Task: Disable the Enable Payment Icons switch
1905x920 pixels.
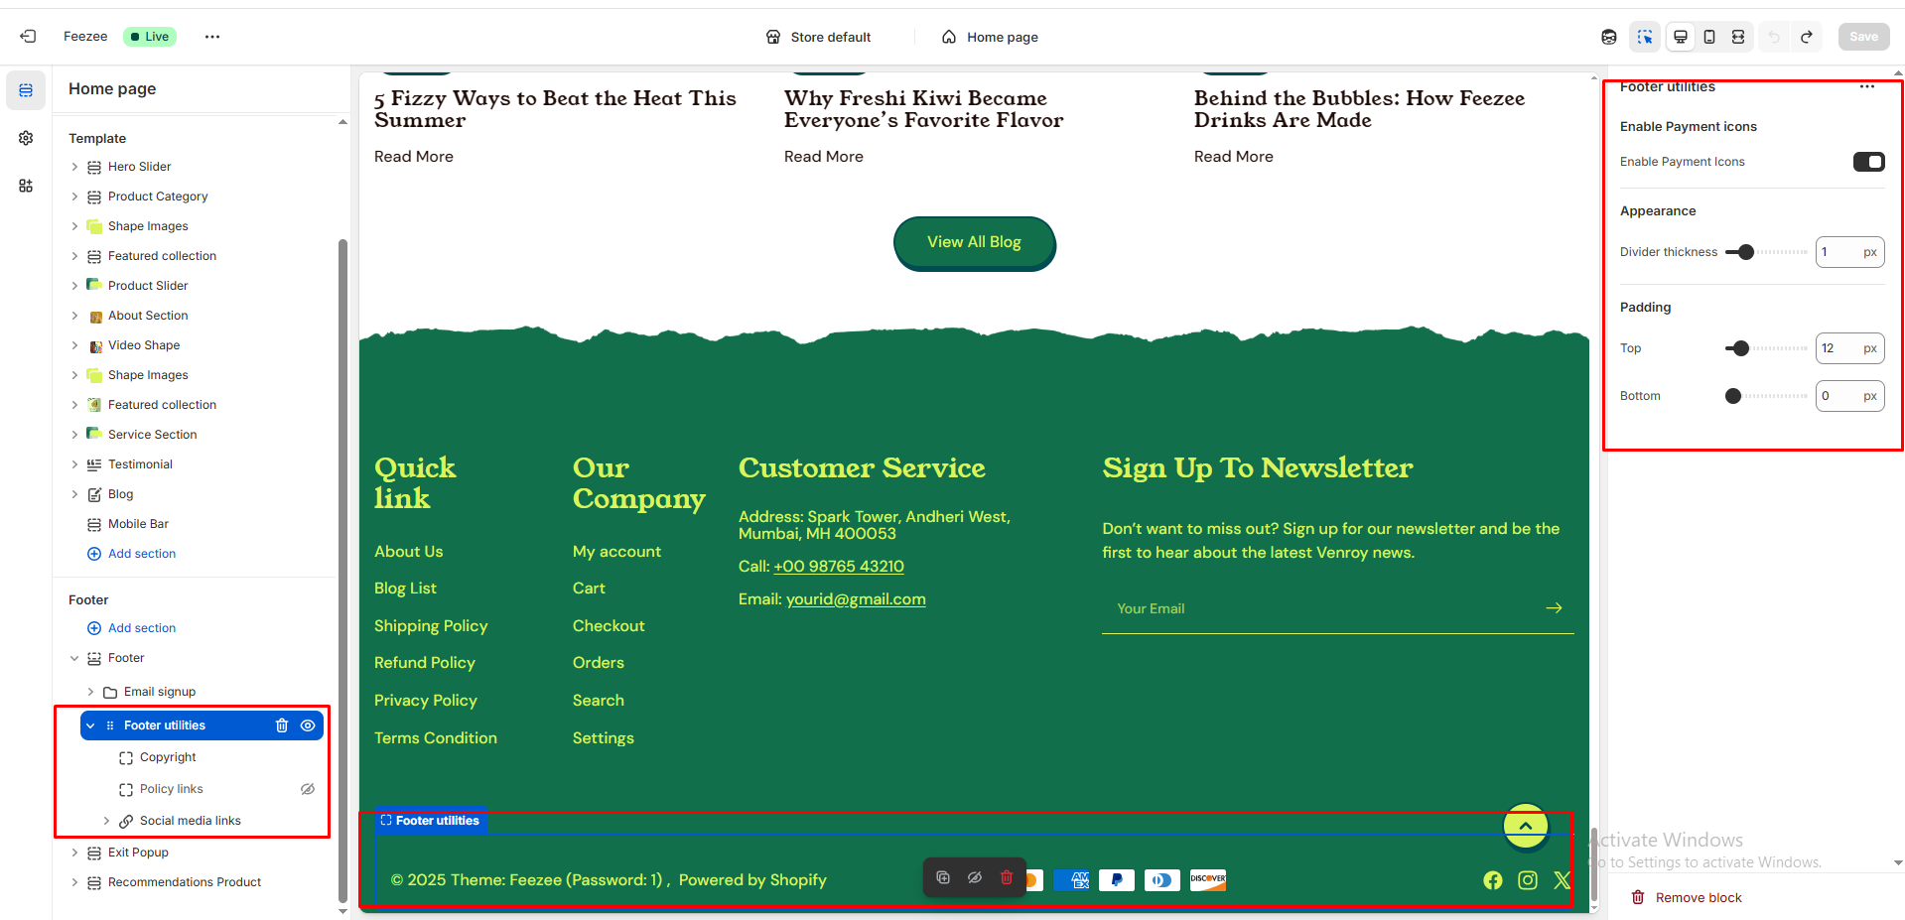Action: pos(1868,162)
